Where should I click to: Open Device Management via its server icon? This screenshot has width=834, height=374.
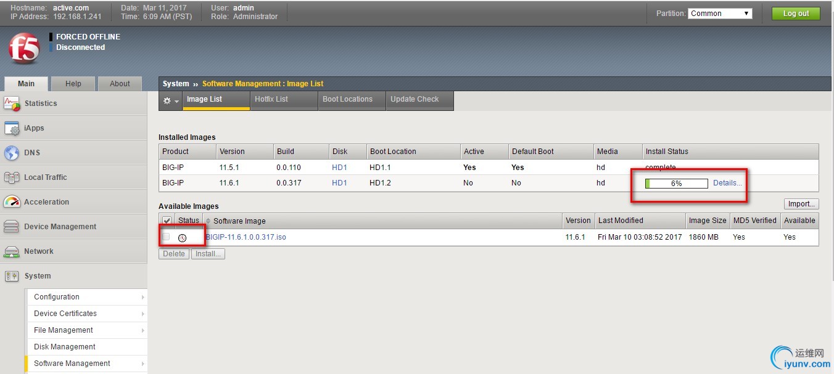[12, 227]
